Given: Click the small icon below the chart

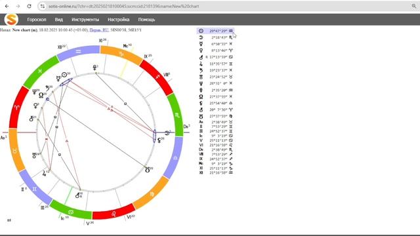Looking at the screenshot, I should click(9, 220).
